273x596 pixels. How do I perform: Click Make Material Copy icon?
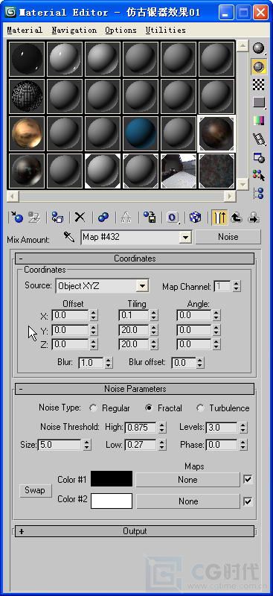103,218
